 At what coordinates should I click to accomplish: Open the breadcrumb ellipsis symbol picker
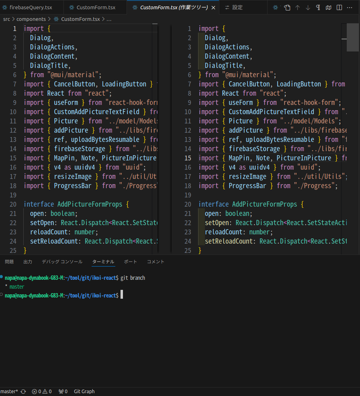click(x=109, y=19)
